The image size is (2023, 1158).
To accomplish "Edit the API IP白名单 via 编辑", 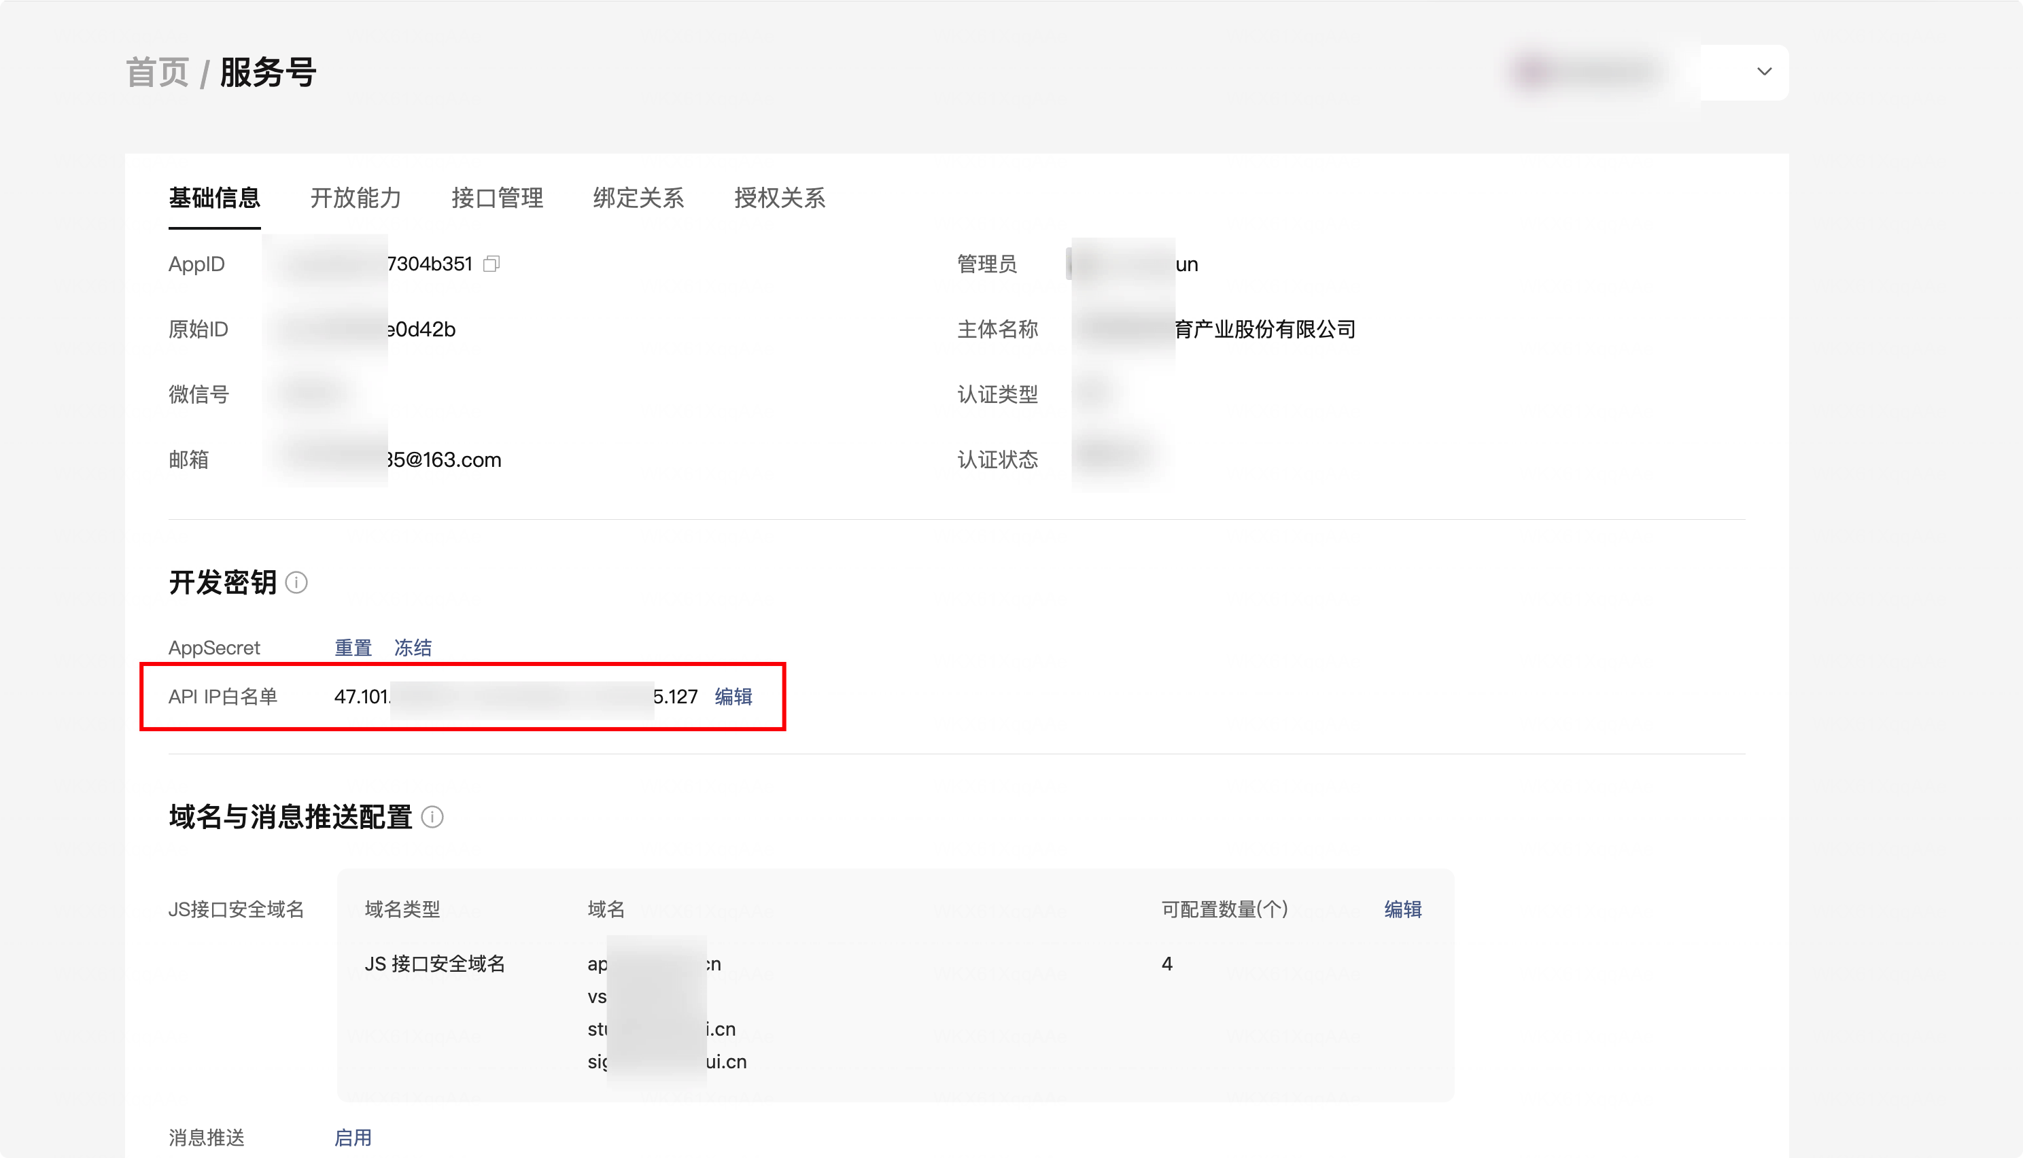I will click(x=733, y=697).
